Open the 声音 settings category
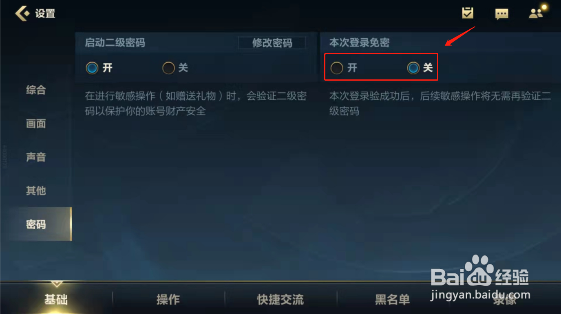Viewport: 561px width, 314px height. (x=36, y=157)
